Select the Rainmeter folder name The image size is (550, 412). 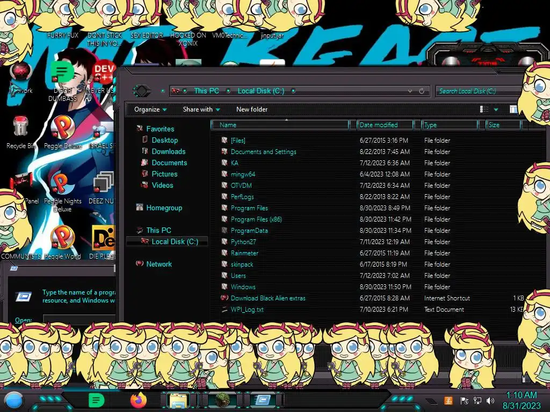pos(244,253)
